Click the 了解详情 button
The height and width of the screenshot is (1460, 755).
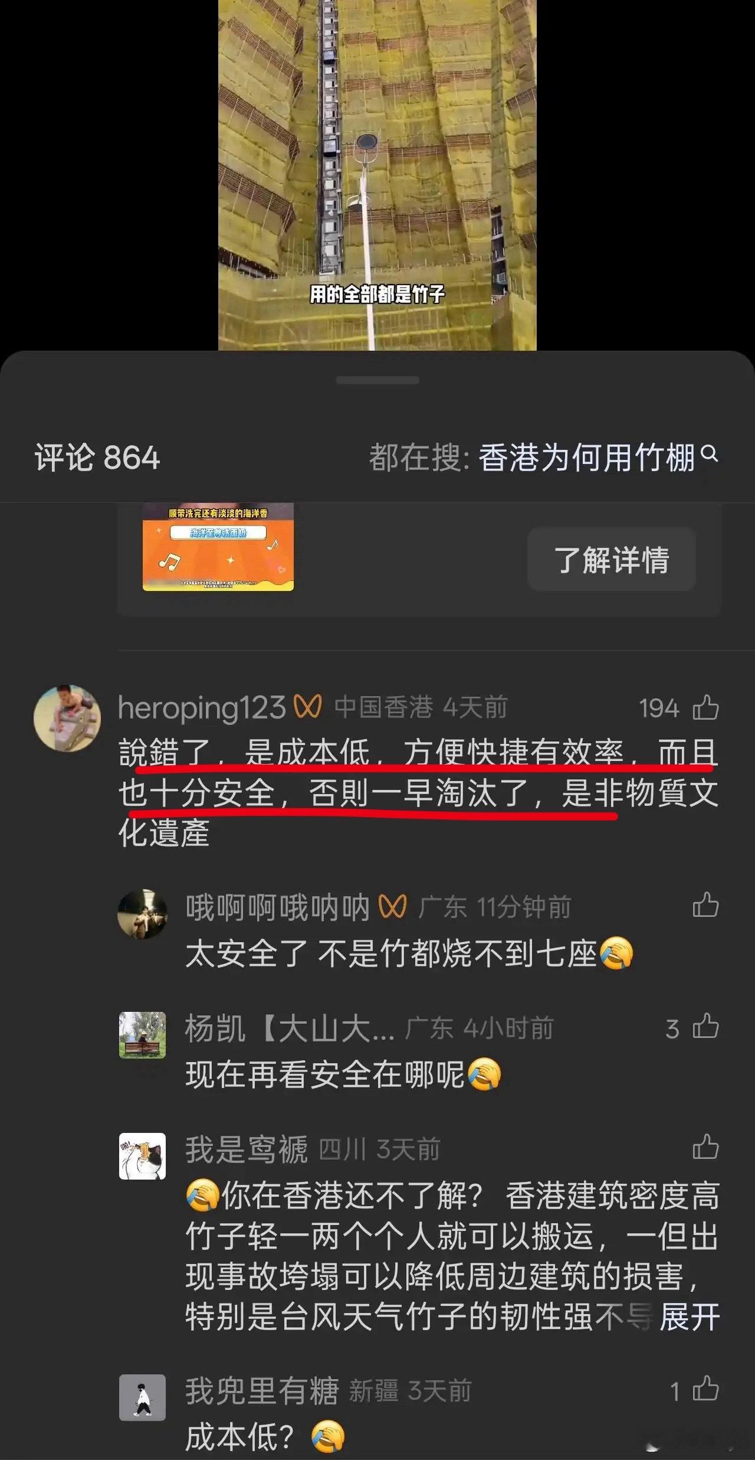pos(612,559)
